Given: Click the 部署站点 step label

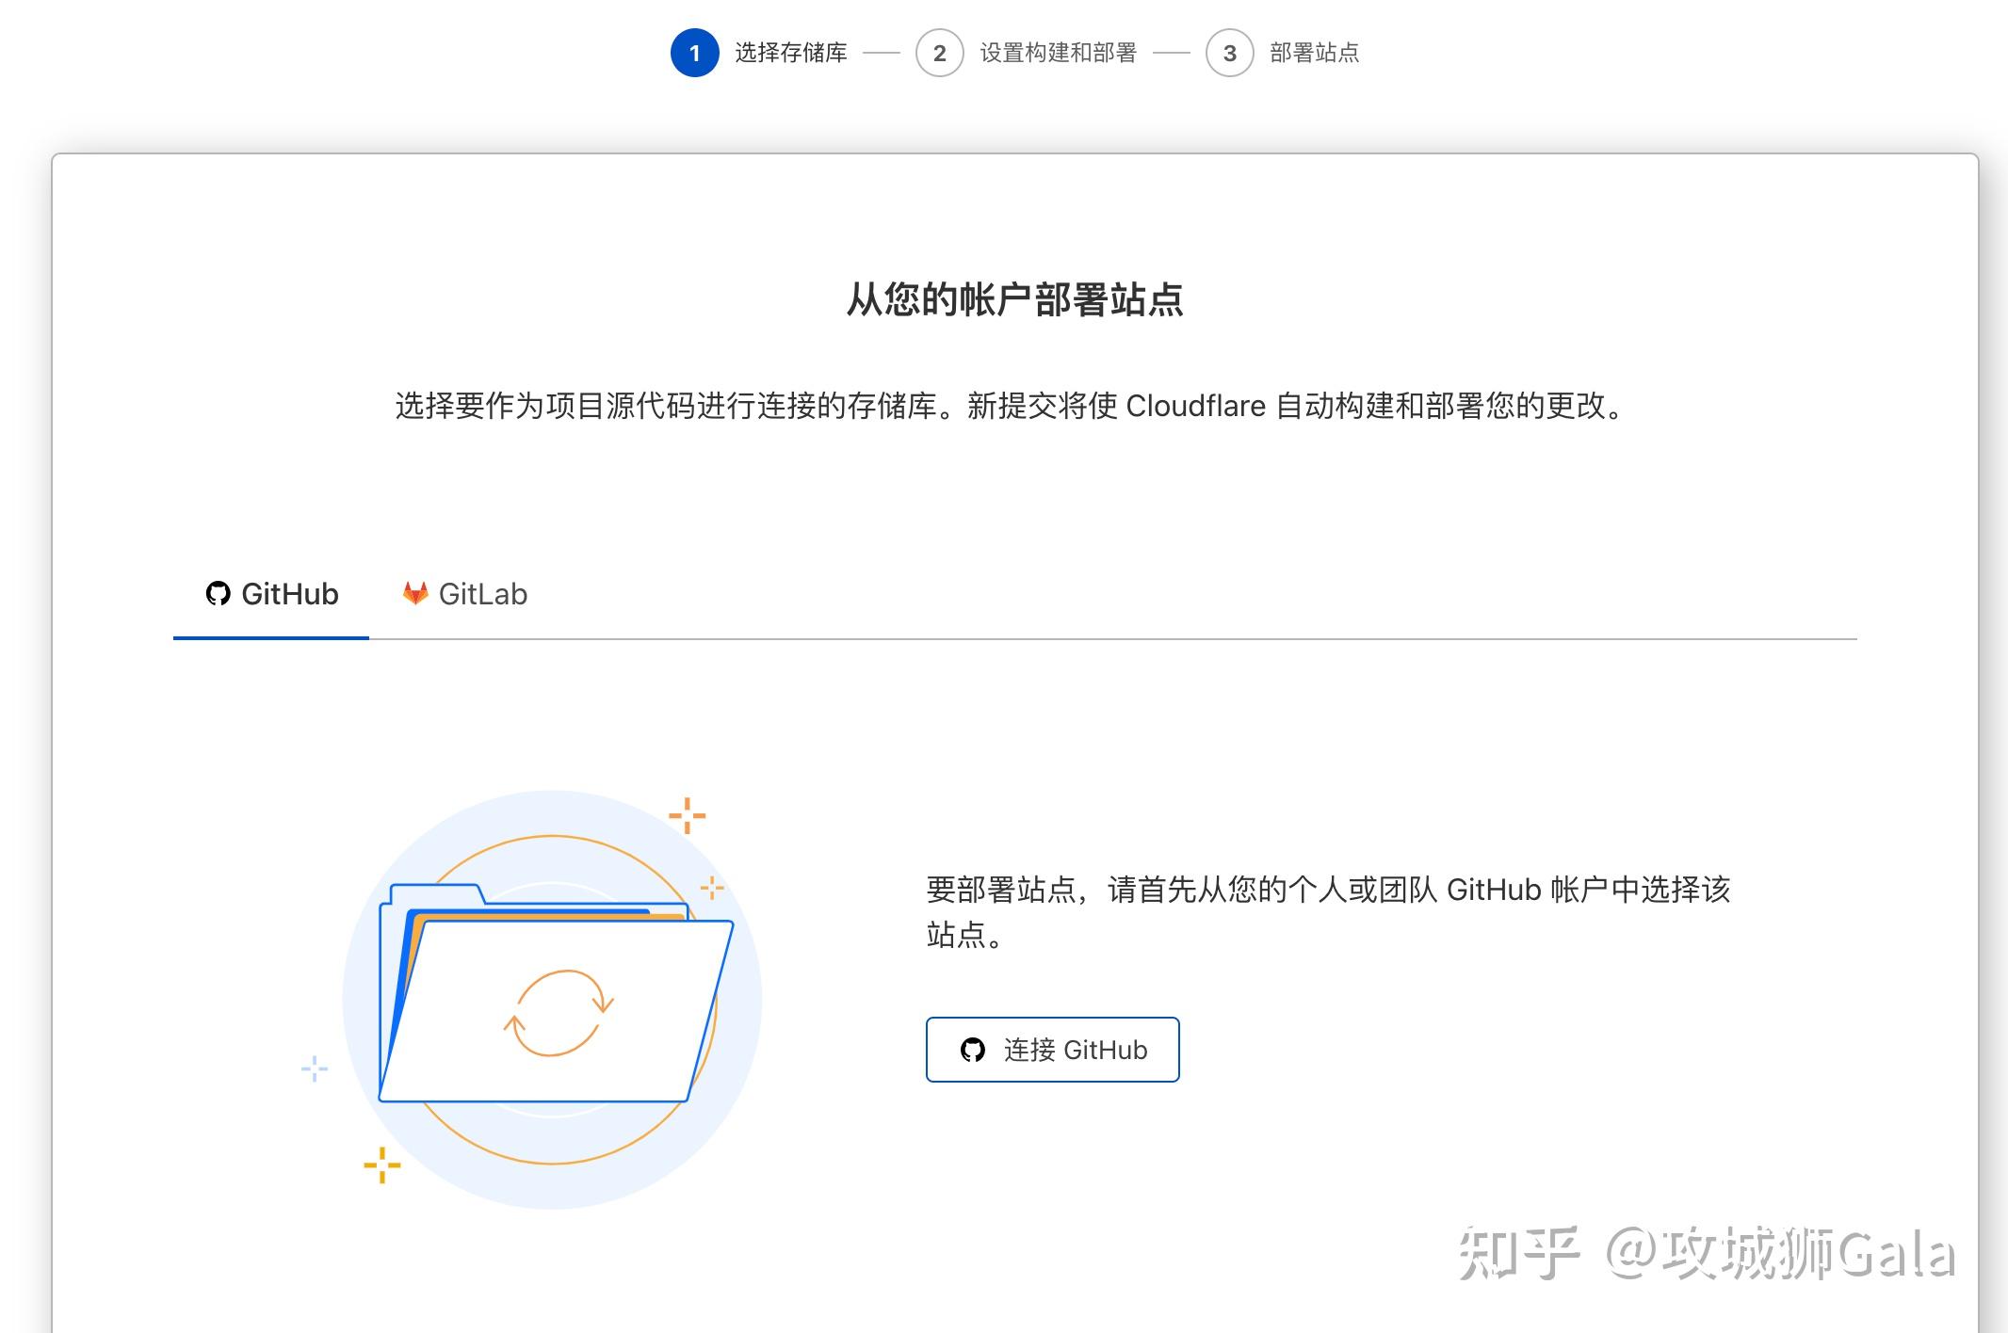Looking at the screenshot, I should coord(1317,54).
